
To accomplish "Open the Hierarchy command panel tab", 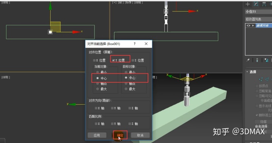I will (264, 4).
